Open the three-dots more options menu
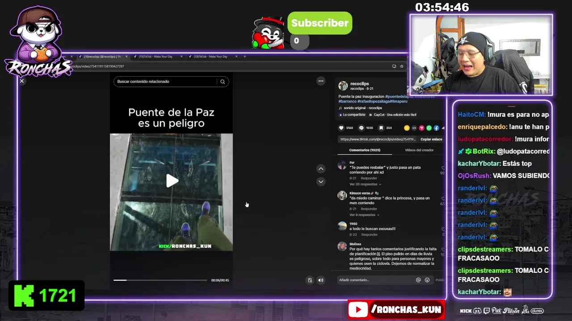The width and height of the screenshot is (572, 321). click(x=321, y=81)
